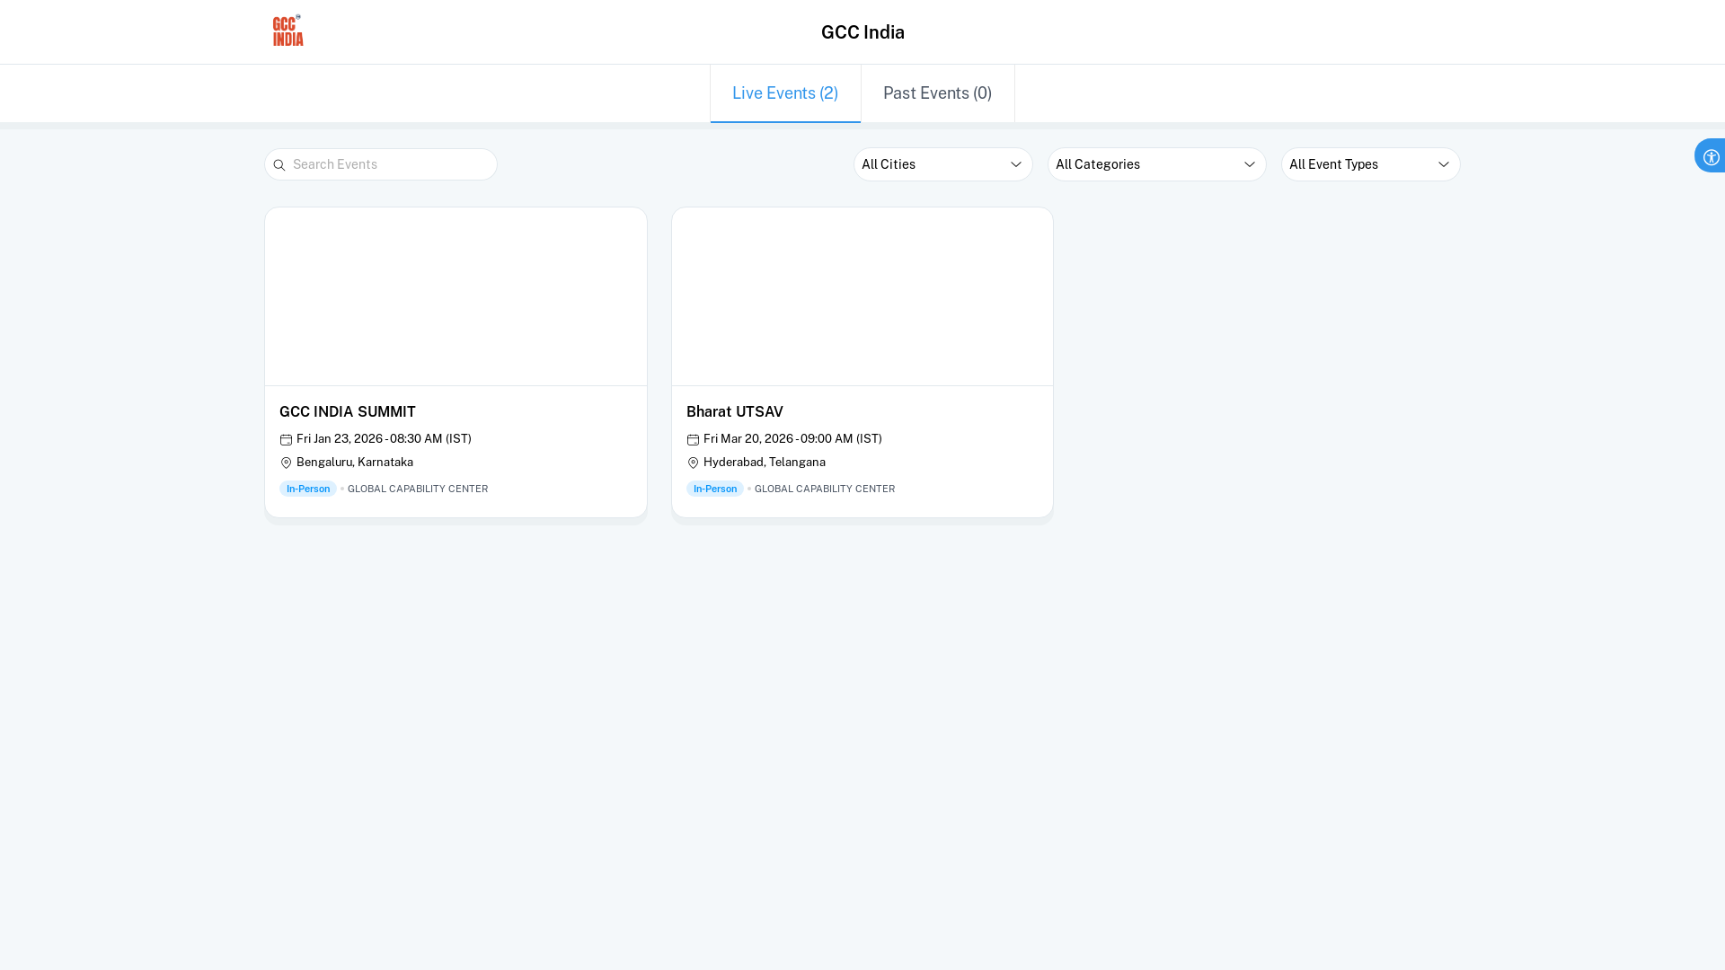Screen dimensions: 1725x970
Task: Open the All Event Types dropdown
Action: (1370, 164)
